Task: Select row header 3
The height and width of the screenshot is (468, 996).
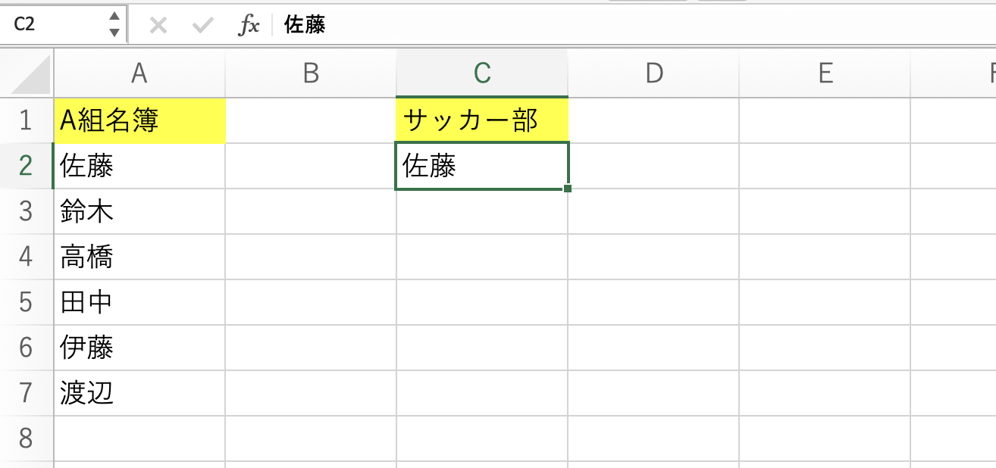Action: 25,211
